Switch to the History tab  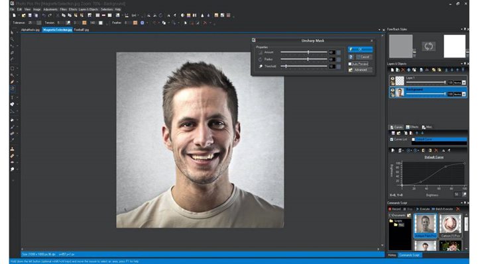click(x=392, y=255)
